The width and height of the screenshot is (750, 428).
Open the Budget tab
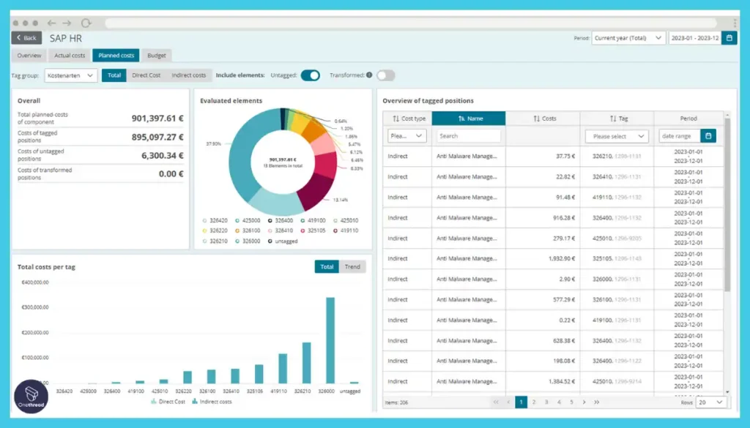[x=157, y=56]
